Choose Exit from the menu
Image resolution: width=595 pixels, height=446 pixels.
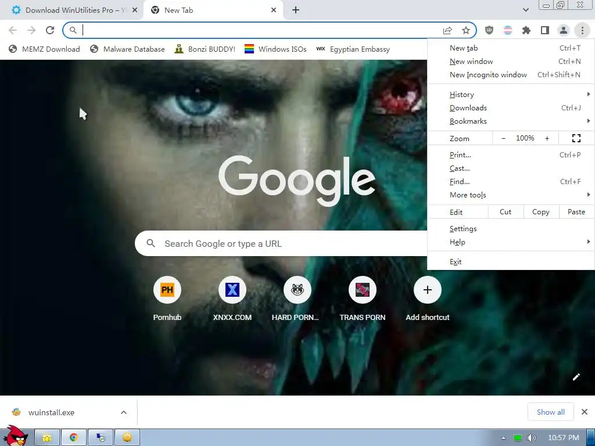click(511, 262)
